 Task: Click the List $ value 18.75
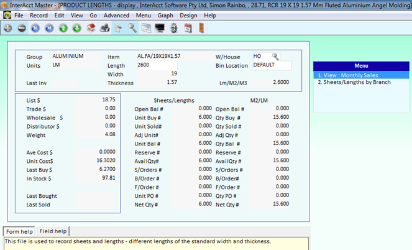[x=109, y=100]
